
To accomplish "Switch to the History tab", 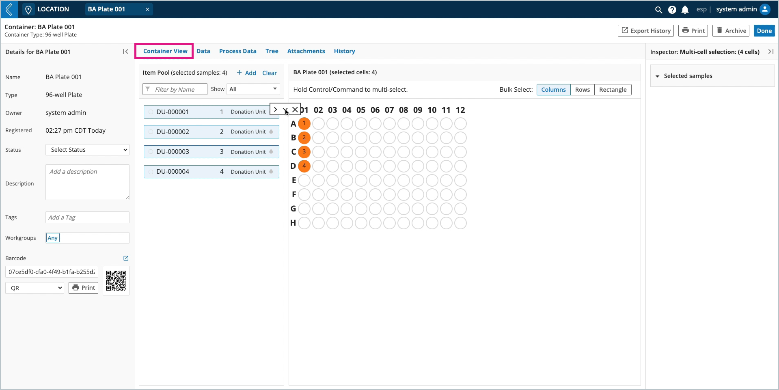I will point(345,51).
